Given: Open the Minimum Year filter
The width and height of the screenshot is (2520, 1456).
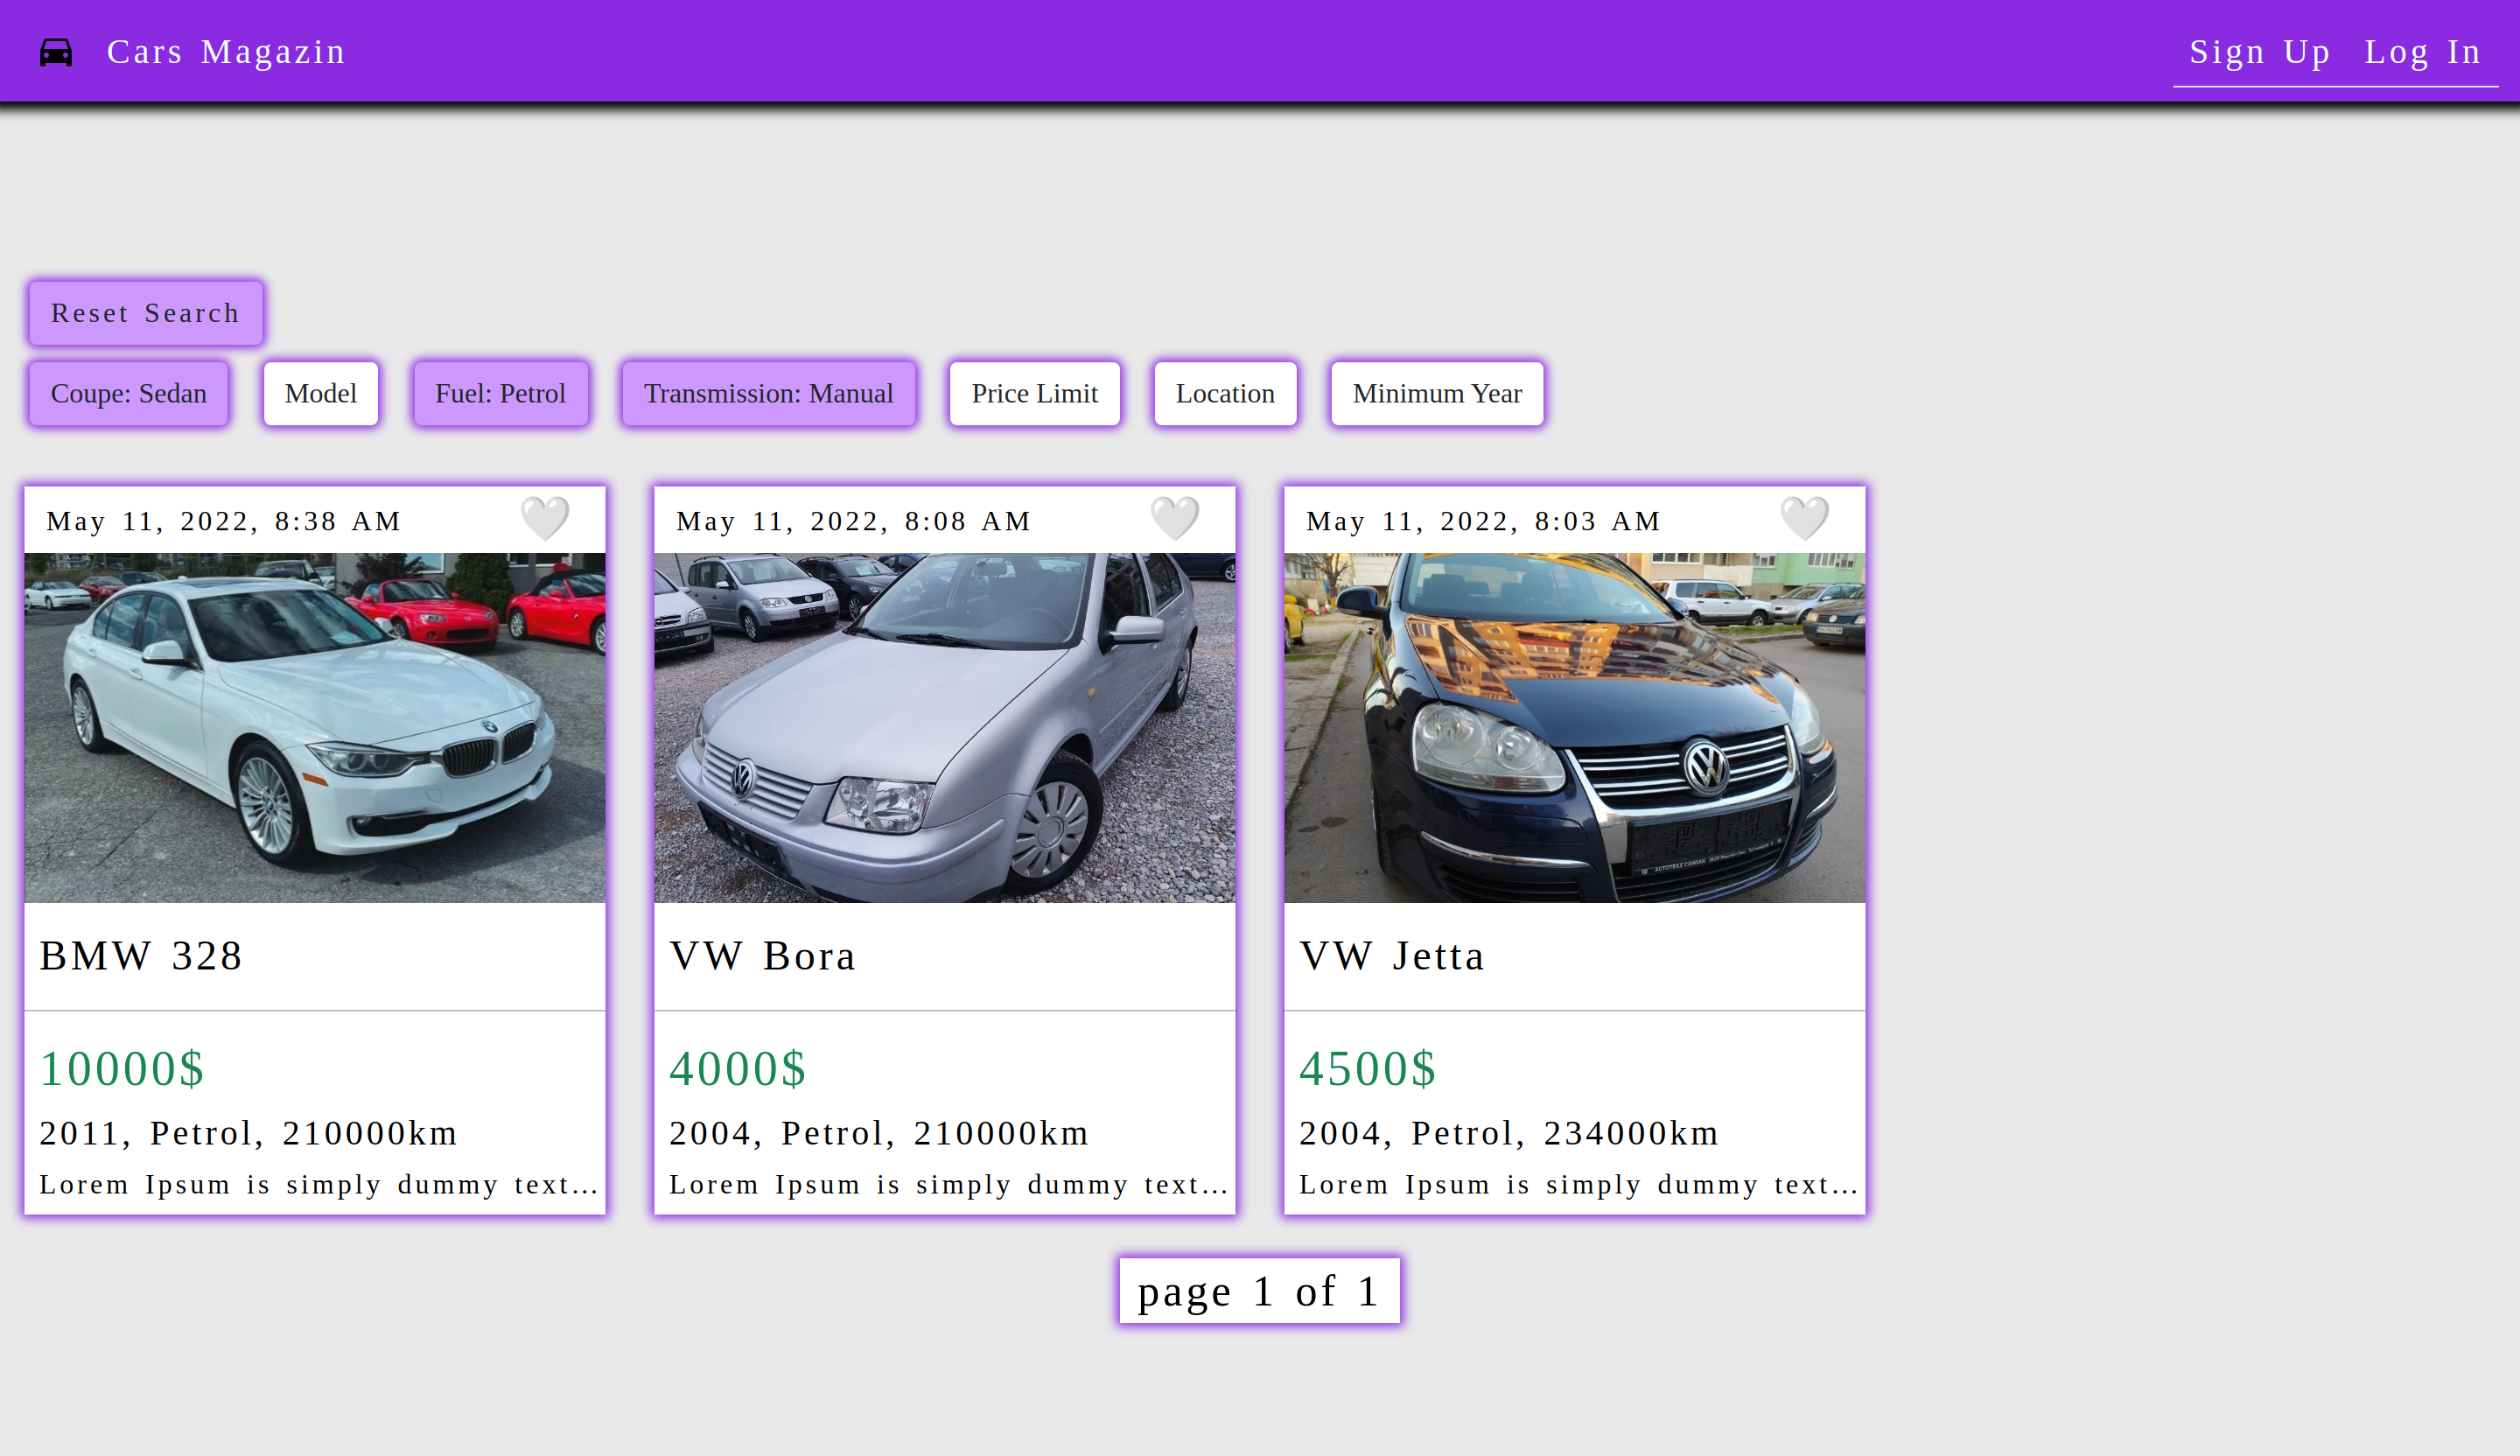Looking at the screenshot, I should pyautogui.click(x=1437, y=393).
